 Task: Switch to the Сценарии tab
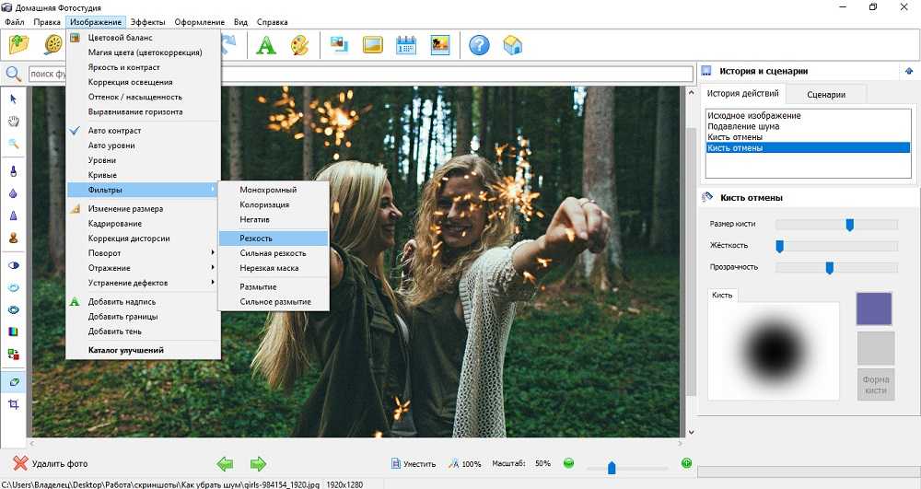pyautogui.click(x=826, y=94)
